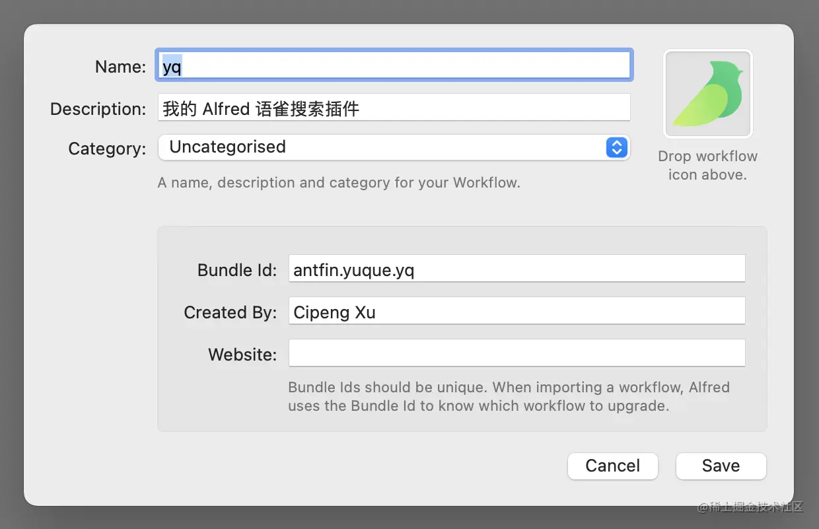Open the Category dropdown via its blue arrows

tap(616, 147)
